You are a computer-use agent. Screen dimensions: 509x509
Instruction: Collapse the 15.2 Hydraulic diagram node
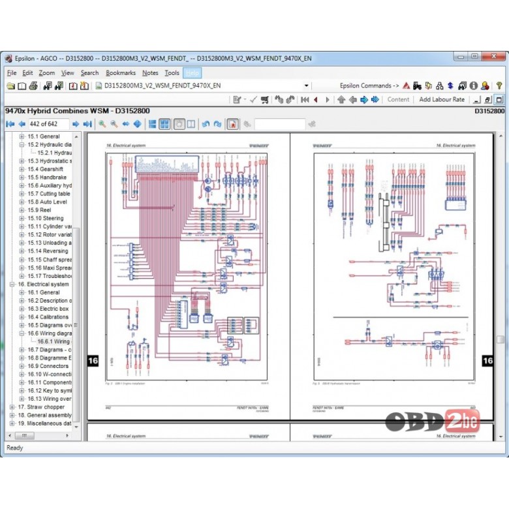point(22,145)
